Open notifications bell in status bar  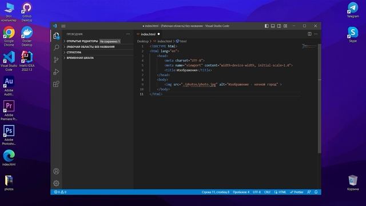tap(316, 192)
